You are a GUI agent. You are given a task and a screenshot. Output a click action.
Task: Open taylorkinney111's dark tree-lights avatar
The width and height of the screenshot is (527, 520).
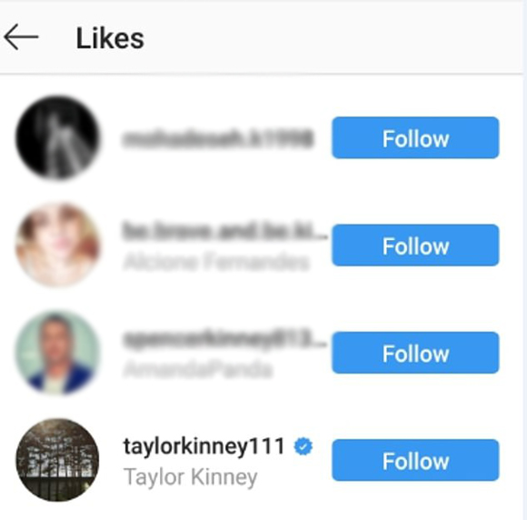(x=57, y=460)
